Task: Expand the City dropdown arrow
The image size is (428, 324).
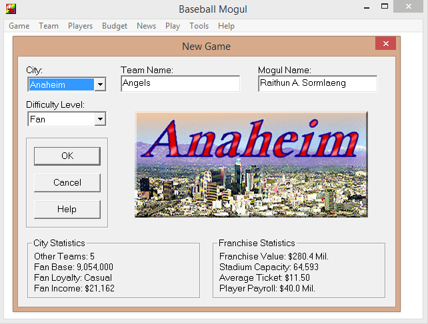Action: (x=100, y=84)
